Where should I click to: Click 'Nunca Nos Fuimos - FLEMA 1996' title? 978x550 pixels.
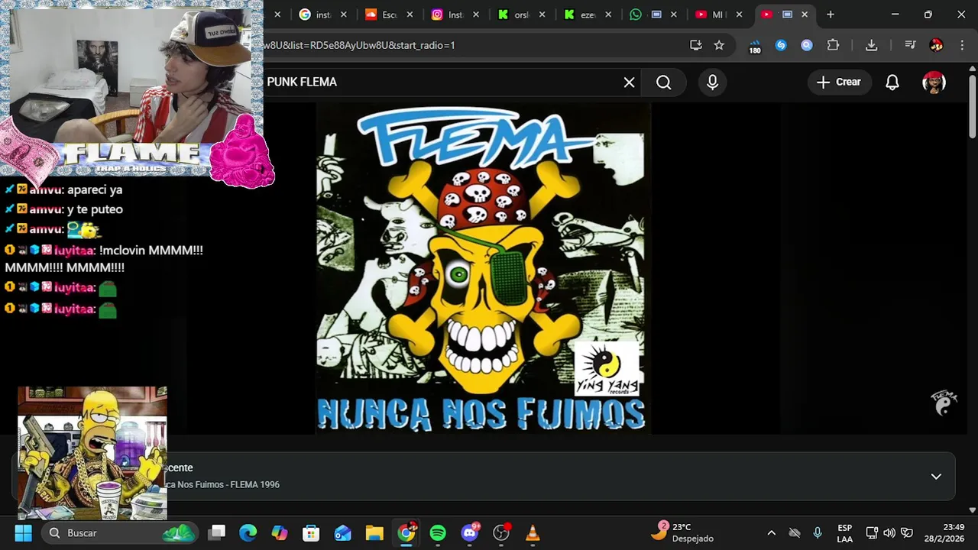223,485
